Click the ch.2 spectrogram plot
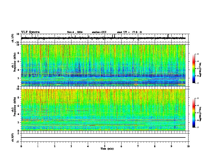This screenshot has height=164, width=212. coord(103,110)
